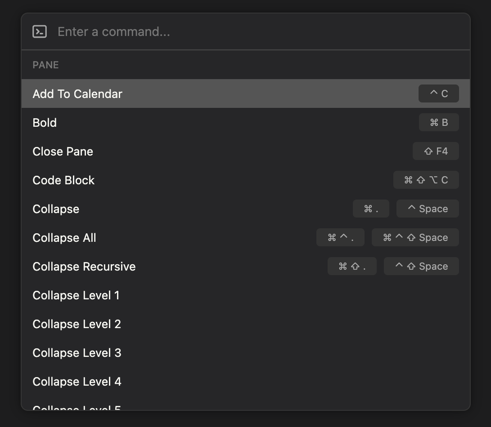Click the Command period shortcut badge
491x427 pixels.
pyautogui.click(x=371, y=209)
